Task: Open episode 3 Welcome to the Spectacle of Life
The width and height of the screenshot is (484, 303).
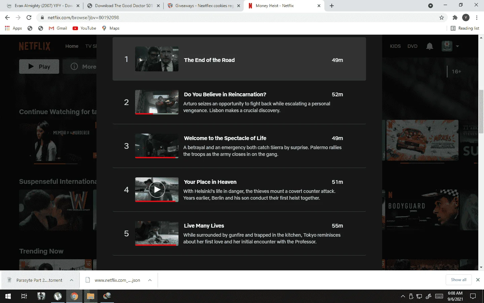Action: pos(239,146)
